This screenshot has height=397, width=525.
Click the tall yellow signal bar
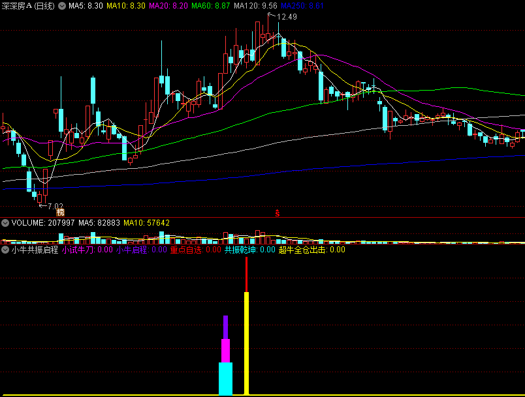click(246, 344)
